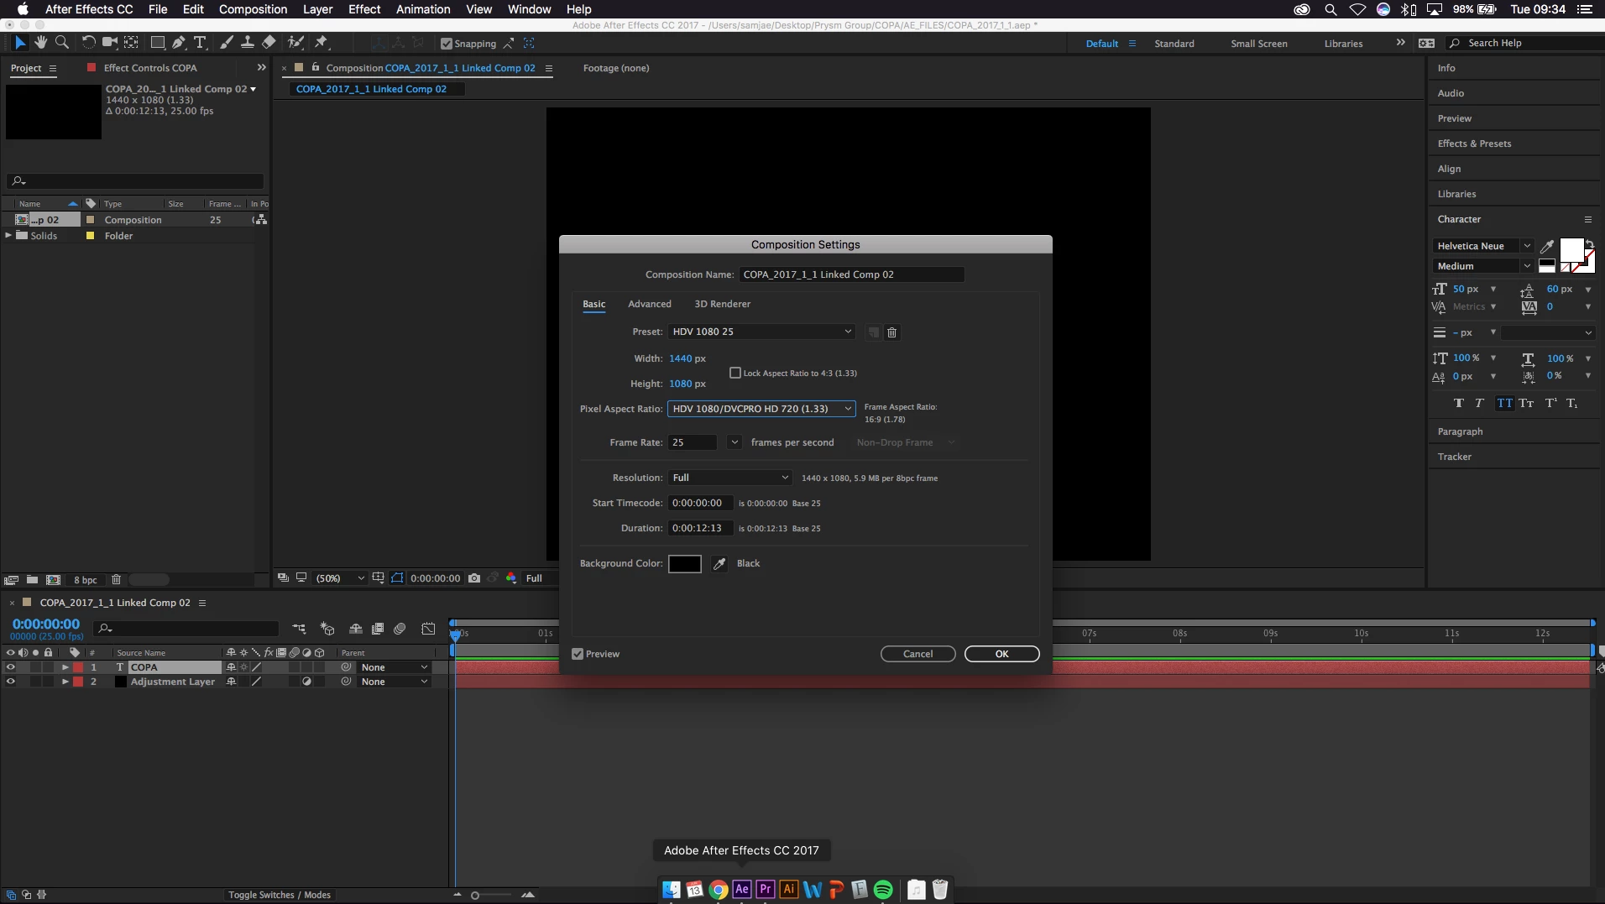Apply Faux Bold text style
The image size is (1605, 904).
coord(1459,403)
